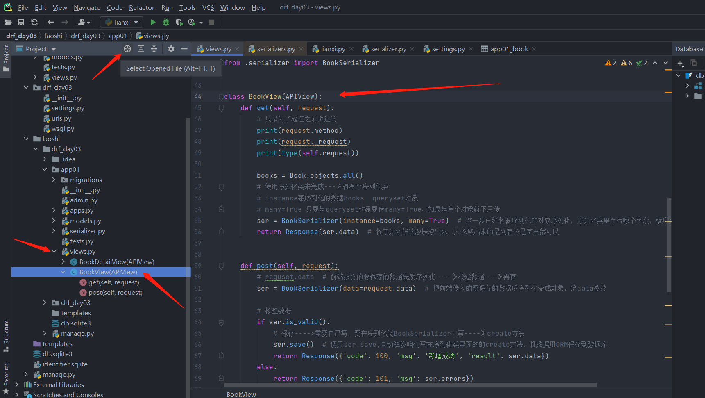This screenshot has width=705, height=398.
Task: Open the Structure tool window
Action: coord(6,336)
